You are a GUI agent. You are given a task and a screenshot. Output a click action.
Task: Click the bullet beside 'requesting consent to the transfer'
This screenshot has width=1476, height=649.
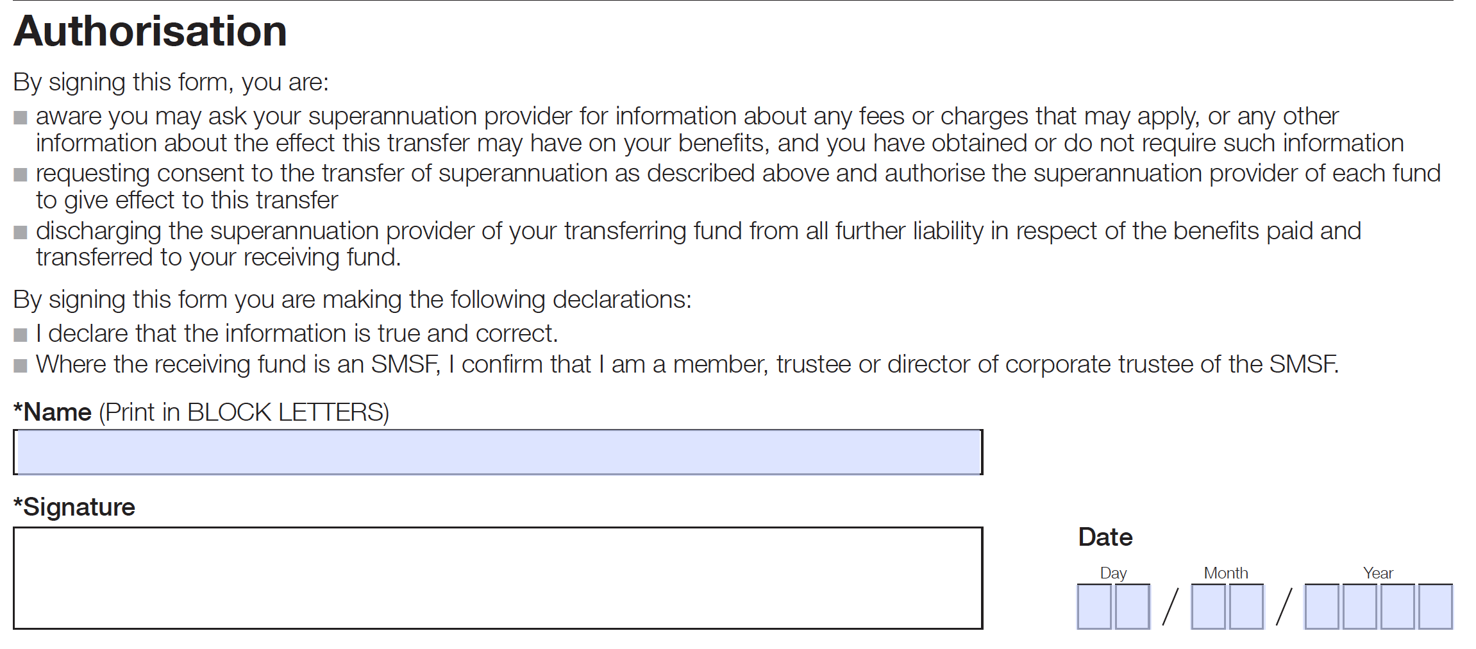click(x=21, y=175)
